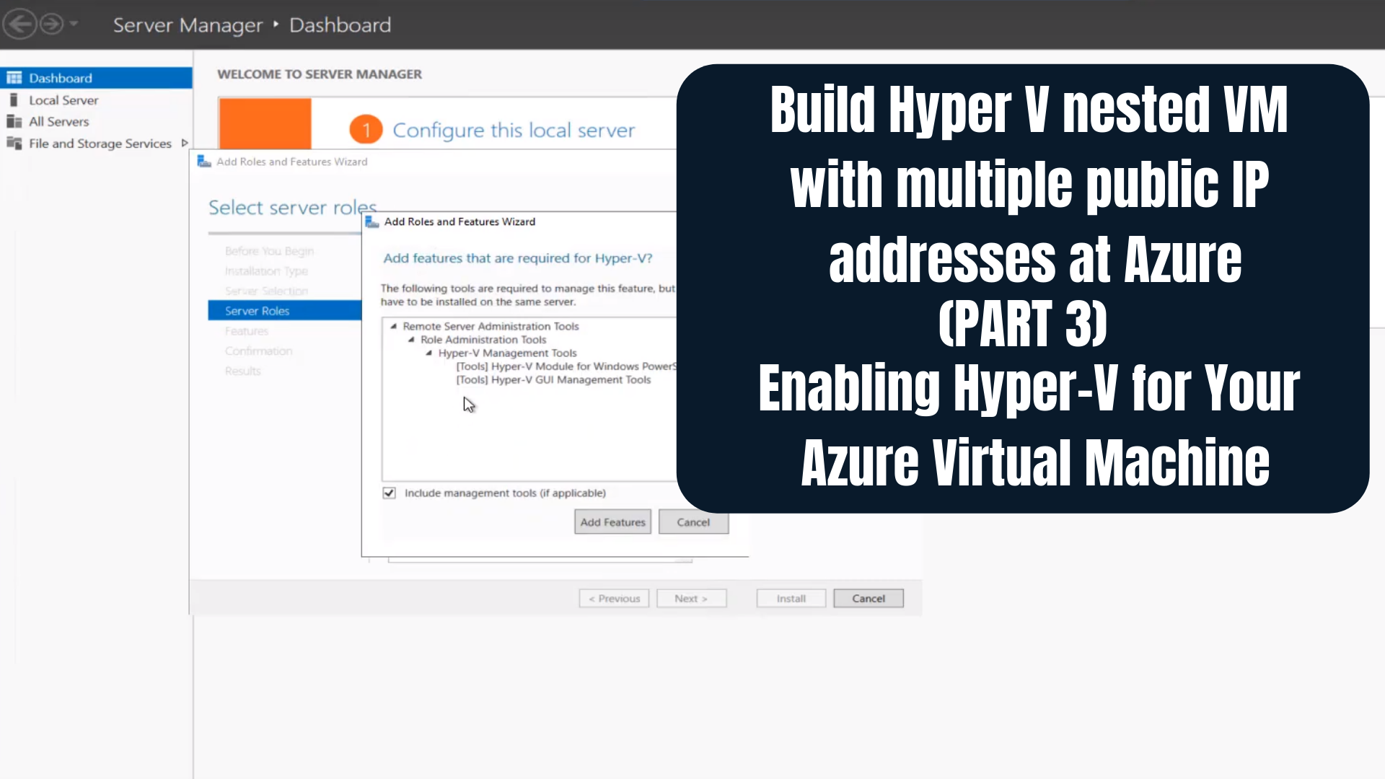Select Server Roles in wizard steps
Viewport: 1385px width, 779px height.
point(258,310)
